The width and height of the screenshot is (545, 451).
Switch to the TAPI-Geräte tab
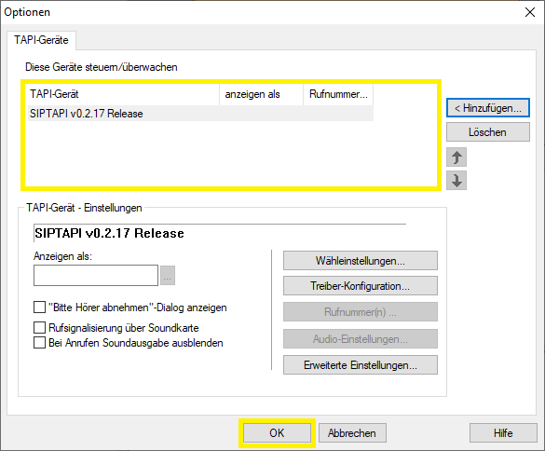coord(41,40)
